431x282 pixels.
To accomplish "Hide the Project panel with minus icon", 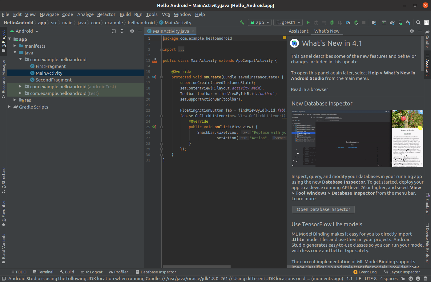I will [x=140, y=31].
